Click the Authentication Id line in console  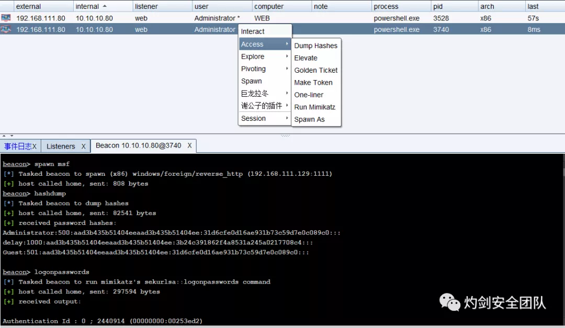pos(103,321)
